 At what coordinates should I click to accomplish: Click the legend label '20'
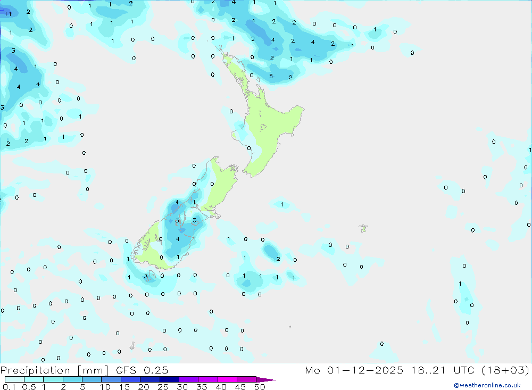[x=144, y=387]
